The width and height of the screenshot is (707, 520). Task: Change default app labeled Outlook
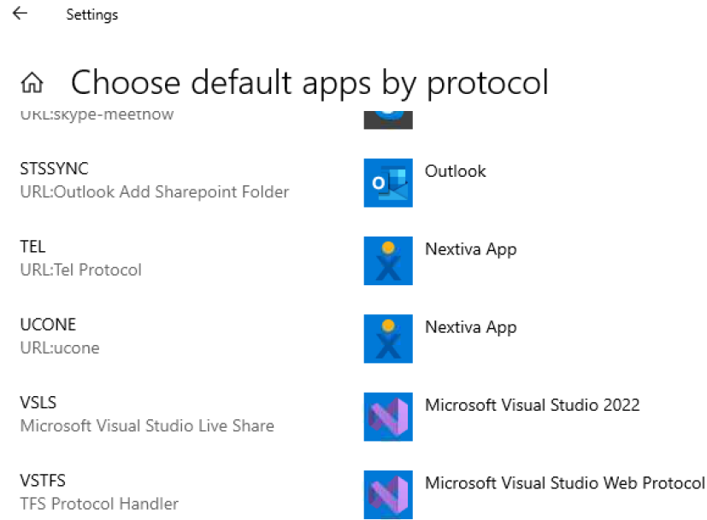(x=456, y=171)
